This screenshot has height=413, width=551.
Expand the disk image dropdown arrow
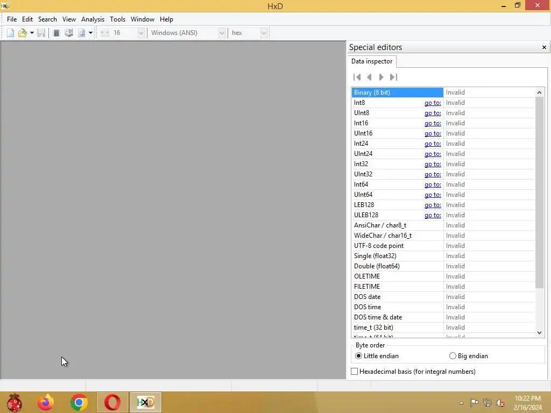pyautogui.click(x=90, y=33)
